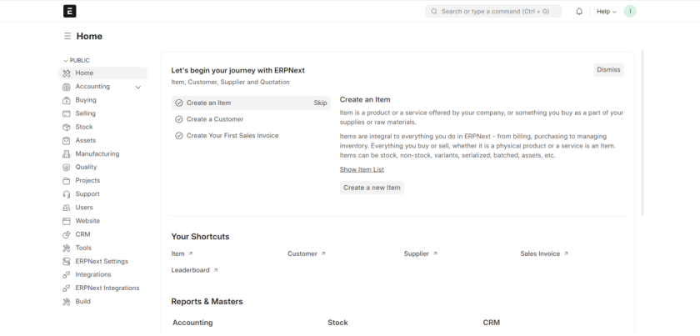The image size is (700, 336).
Task: Mark the Create an Item step checkmark
Action: pos(178,103)
